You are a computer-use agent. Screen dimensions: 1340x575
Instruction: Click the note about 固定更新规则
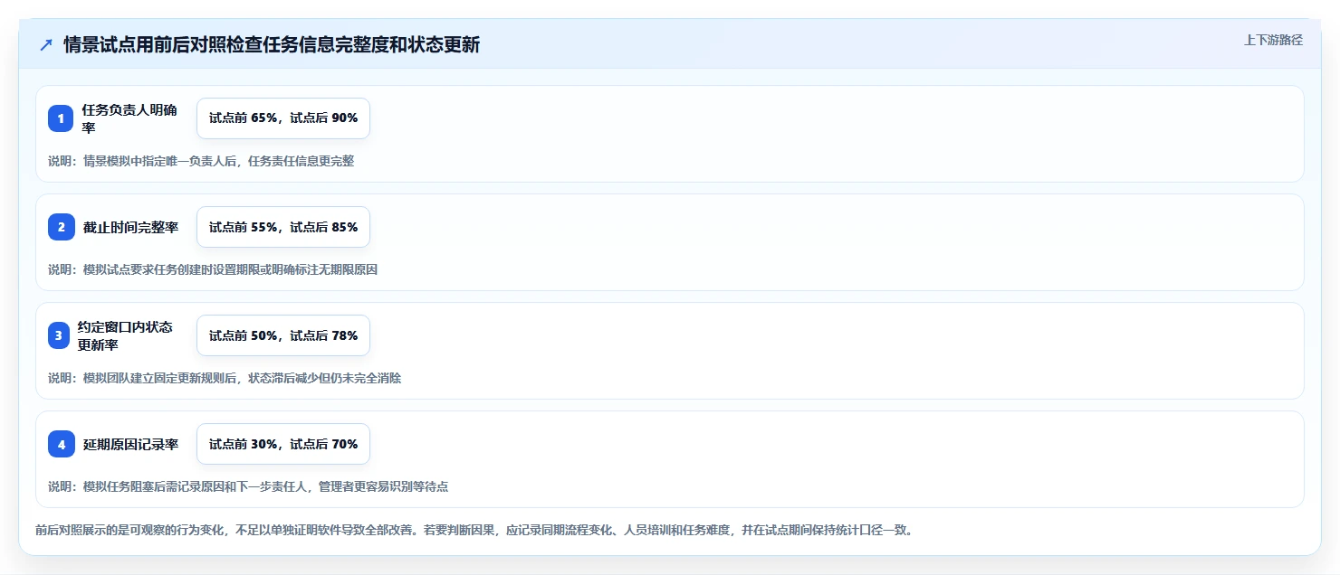click(225, 378)
